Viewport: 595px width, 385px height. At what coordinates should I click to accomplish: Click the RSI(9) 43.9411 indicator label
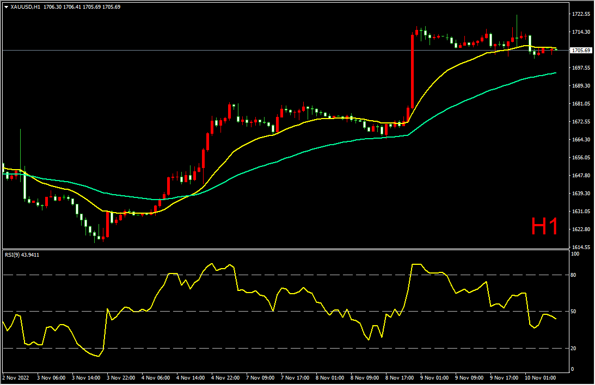(22, 254)
